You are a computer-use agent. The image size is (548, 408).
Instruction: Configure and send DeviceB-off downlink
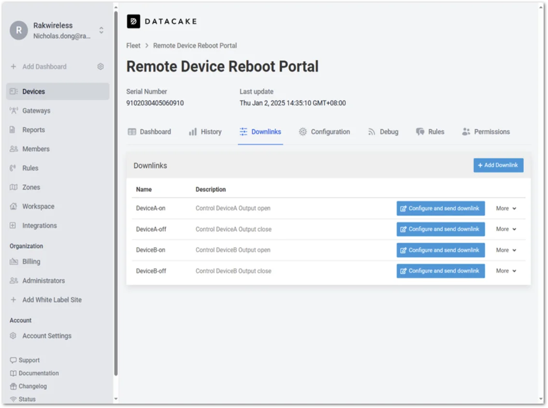coord(440,271)
